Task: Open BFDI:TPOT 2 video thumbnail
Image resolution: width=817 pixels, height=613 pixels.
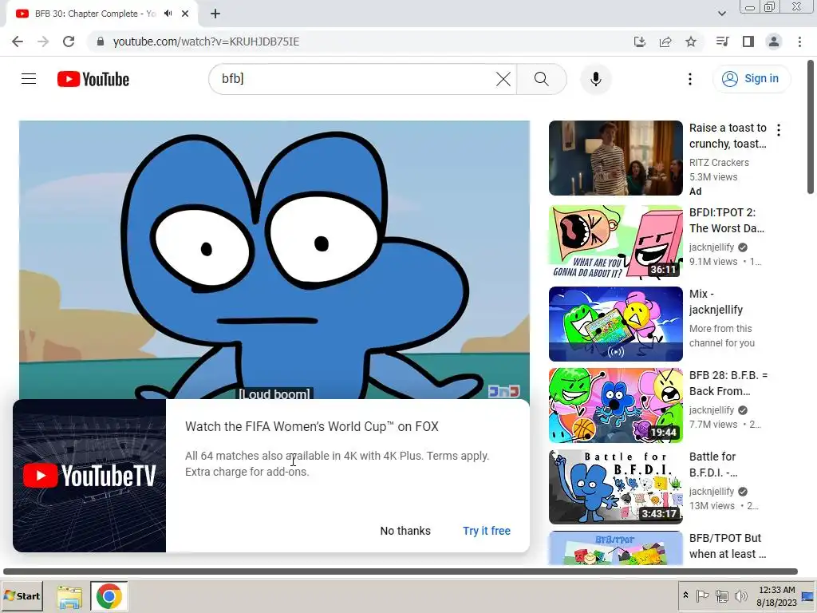Action: click(x=615, y=243)
